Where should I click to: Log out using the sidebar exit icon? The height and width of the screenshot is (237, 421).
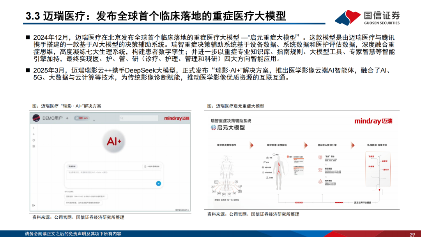(34, 205)
